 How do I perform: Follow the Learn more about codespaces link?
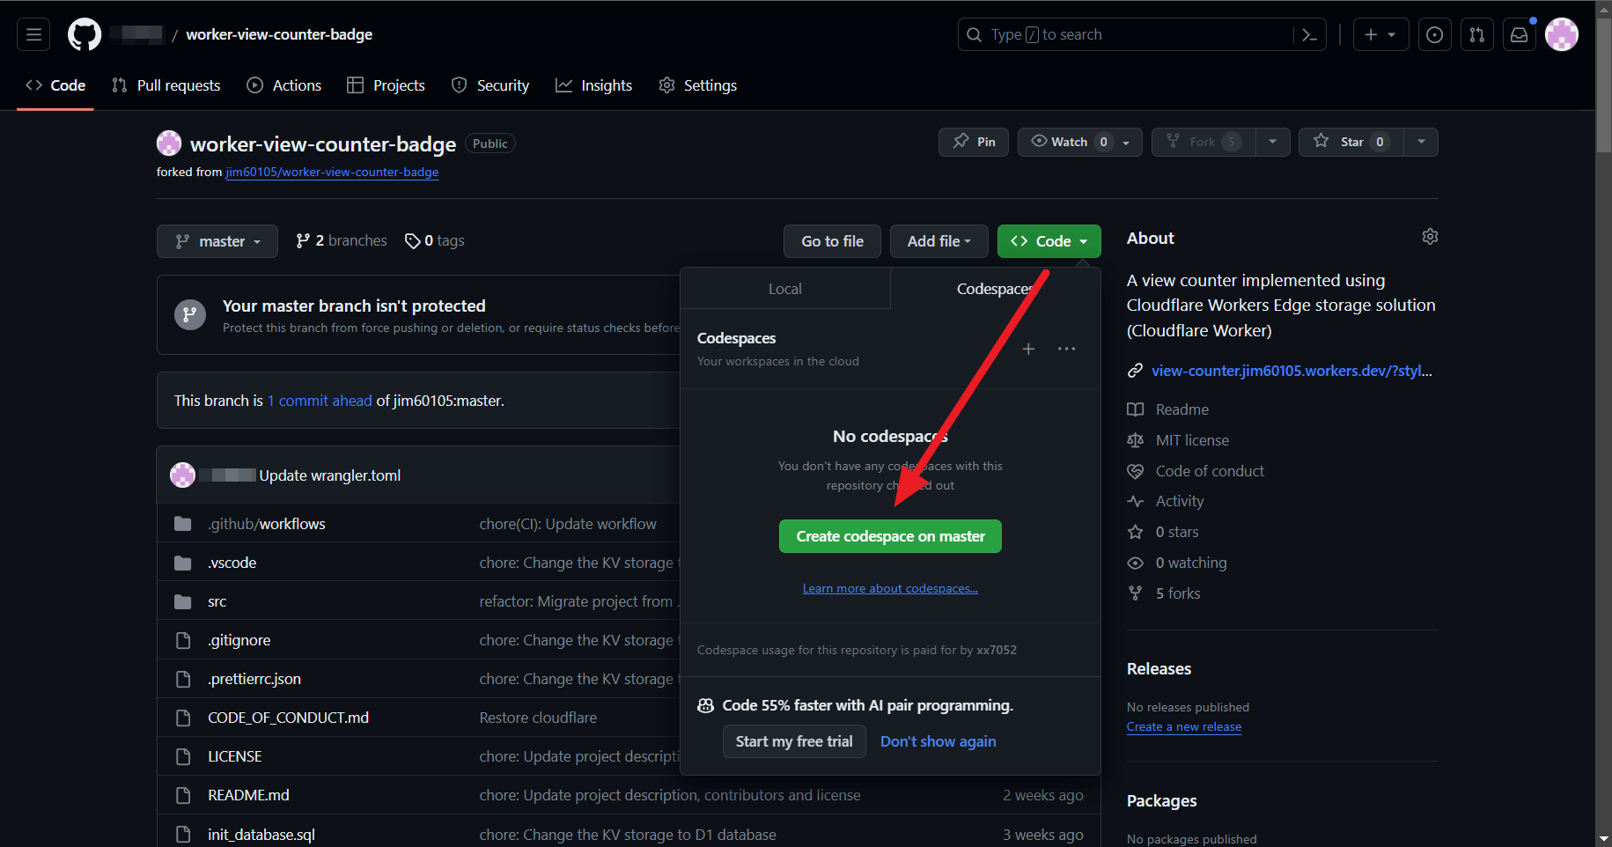point(890,589)
